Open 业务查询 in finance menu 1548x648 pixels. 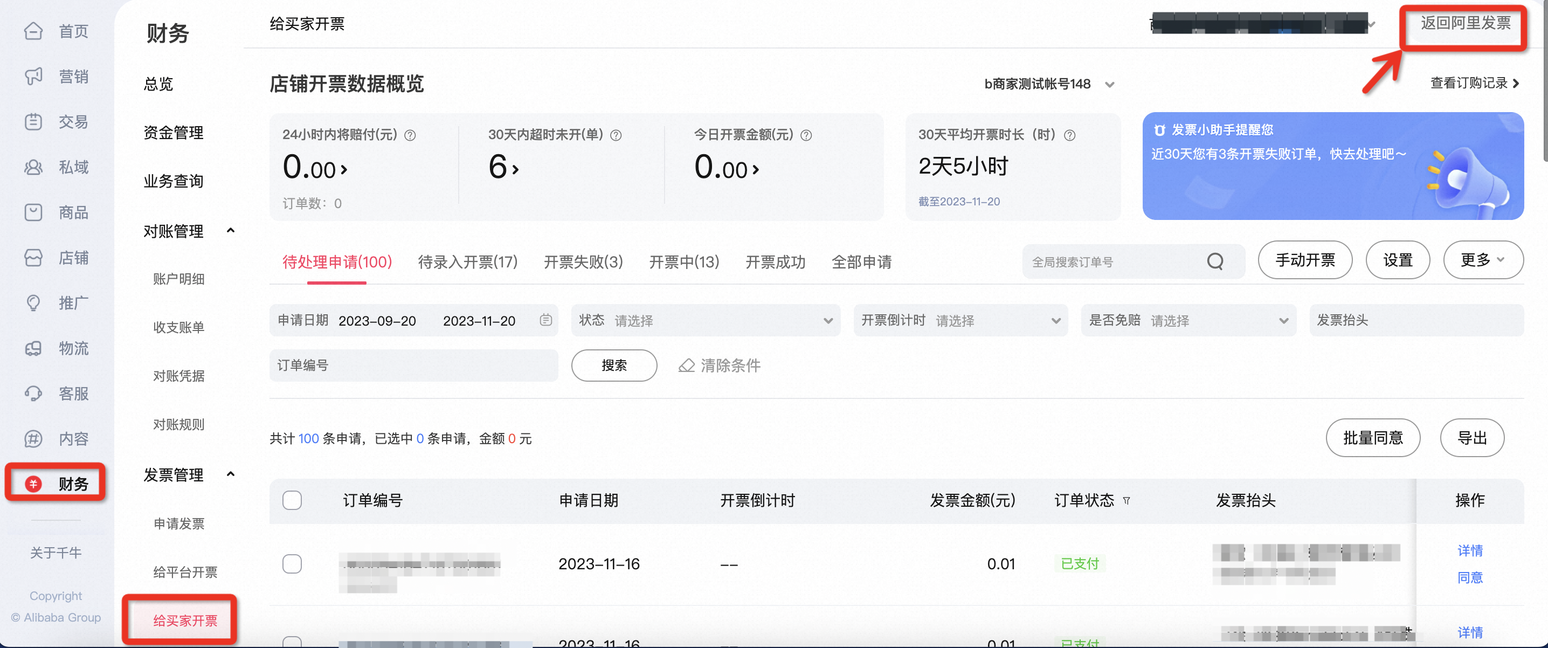click(174, 181)
